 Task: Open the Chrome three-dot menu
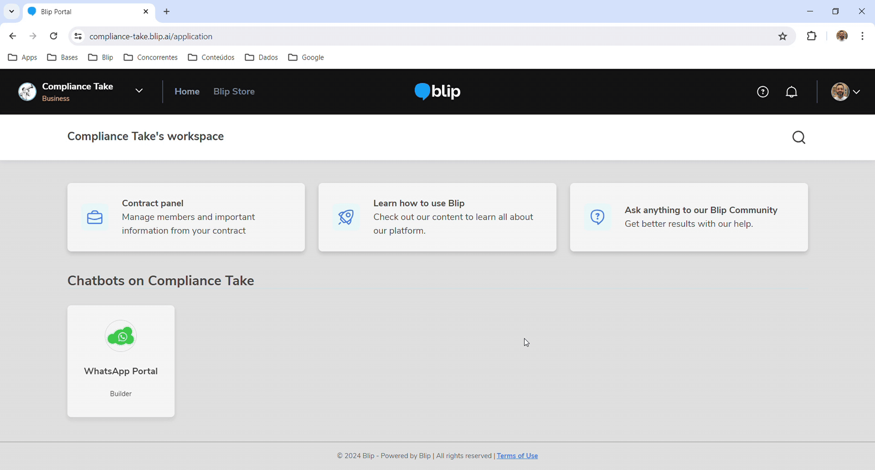tap(863, 36)
